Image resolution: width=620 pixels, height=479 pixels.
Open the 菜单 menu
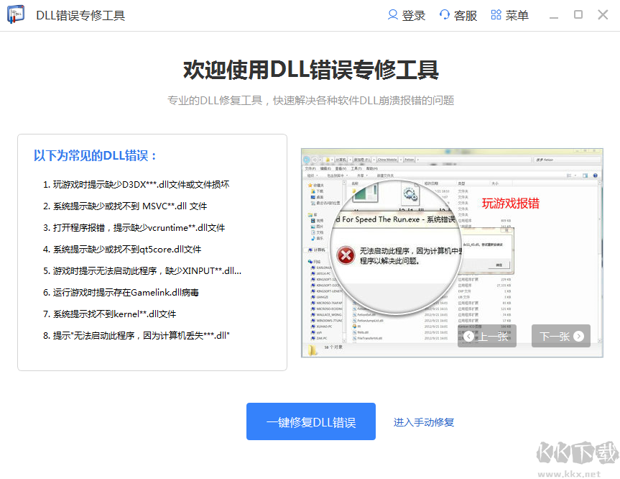516,14
